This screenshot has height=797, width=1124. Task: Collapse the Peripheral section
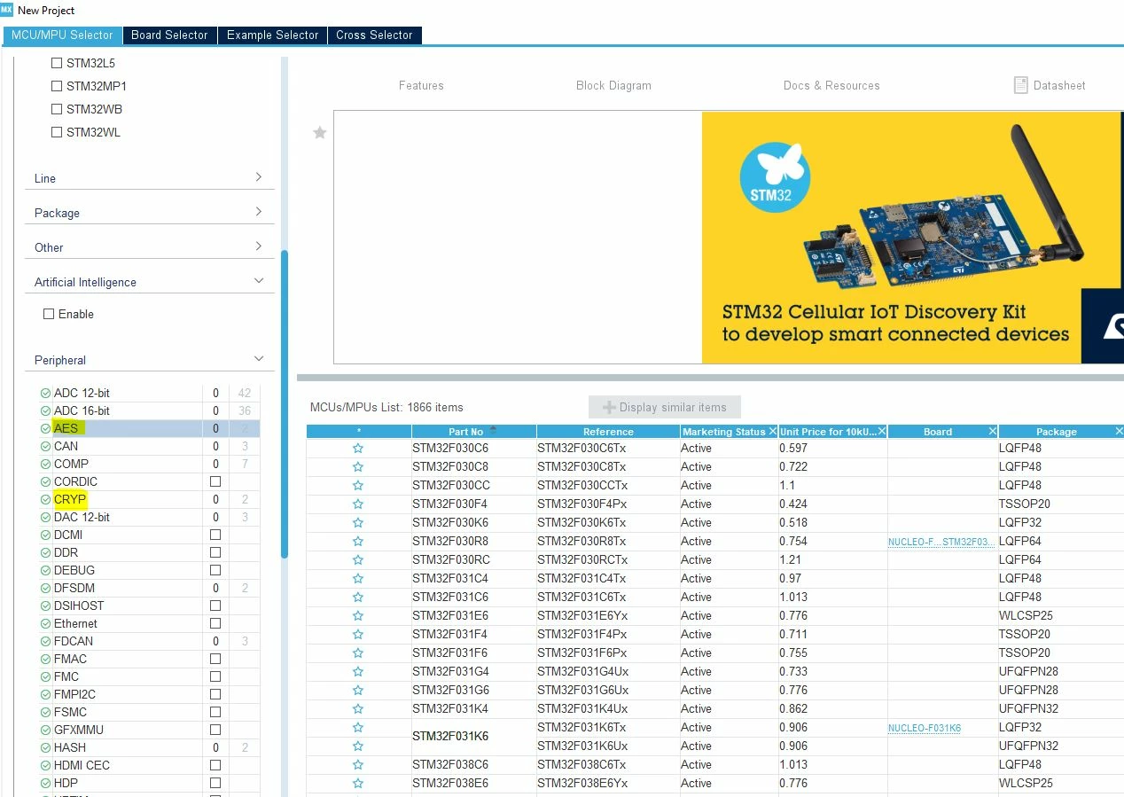[258, 359]
